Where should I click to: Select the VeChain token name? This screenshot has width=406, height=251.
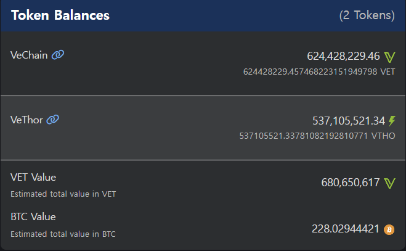(x=29, y=56)
